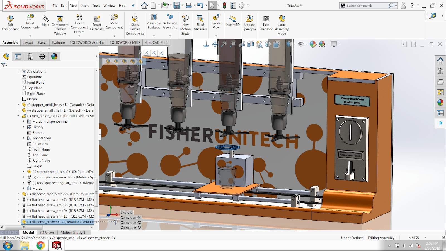This screenshot has width=446, height=251.
Task: Open Smart Fasteners tool
Action: [97, 23]
